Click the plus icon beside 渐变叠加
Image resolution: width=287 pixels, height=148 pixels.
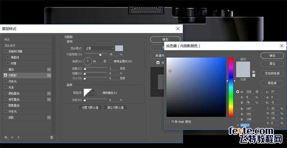coord(49,99)
